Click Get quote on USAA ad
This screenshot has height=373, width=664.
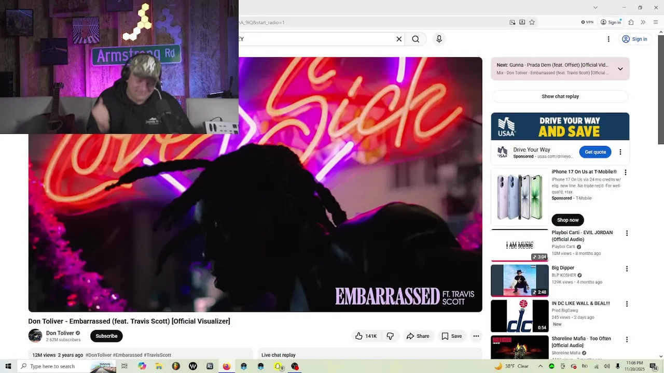tap(595, 152)
